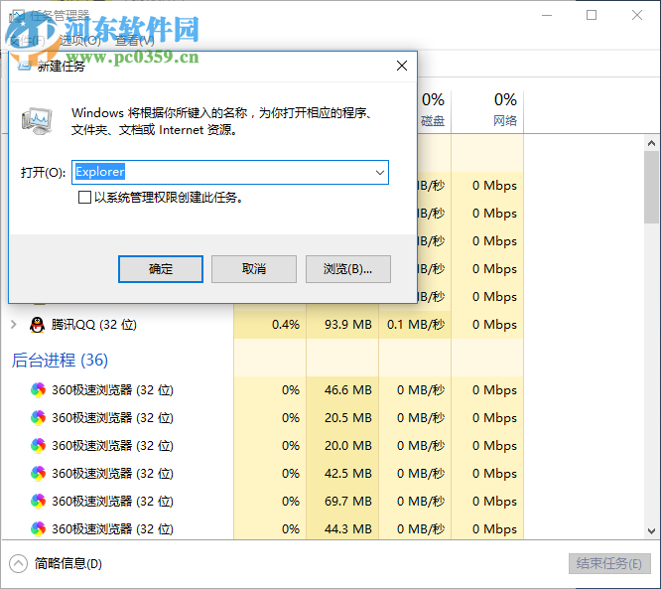Viewport: 661px width, 589px height.
Task: Click 360极速浏览器 icon with 20.0 MB
Action: coord(38,446)
